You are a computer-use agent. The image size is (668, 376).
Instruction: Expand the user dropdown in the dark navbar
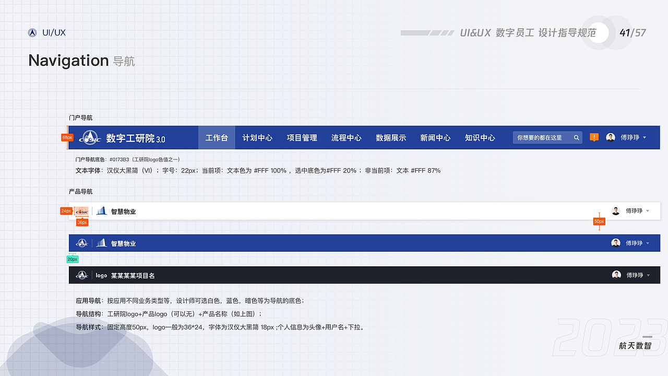click(648, 275)
